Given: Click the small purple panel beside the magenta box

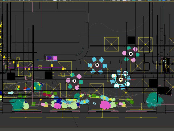Looking at the screenshot, I should (x=49, y=58).
